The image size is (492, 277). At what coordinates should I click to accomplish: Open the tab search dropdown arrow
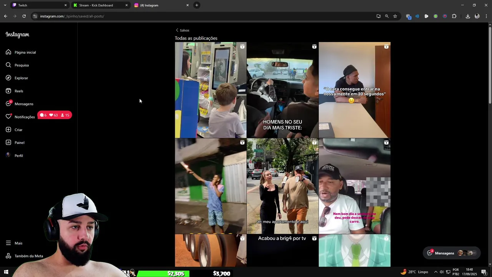pos(5,5)
